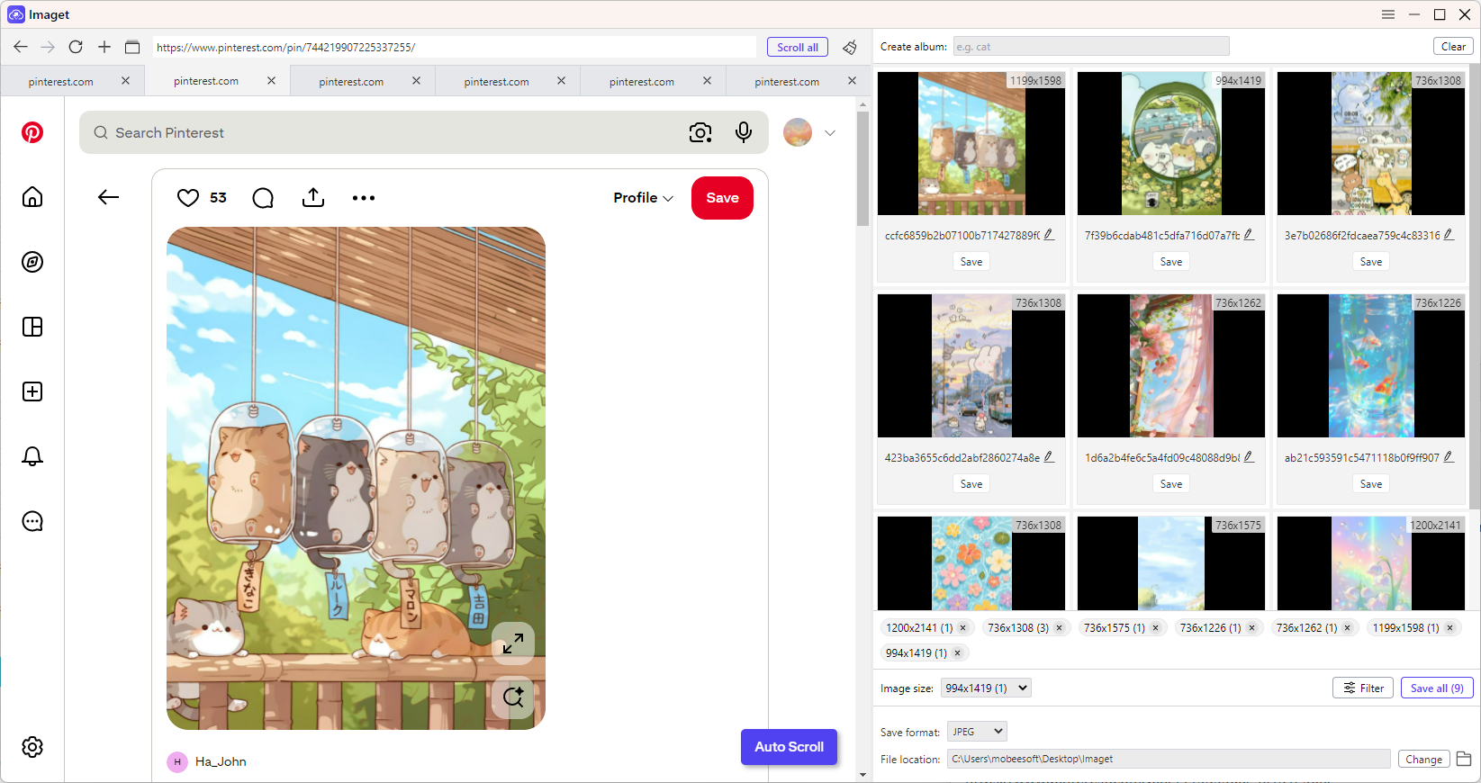Remove the 736x1308 (3) size filter

pyautogui.click(x=1060, y=628)
